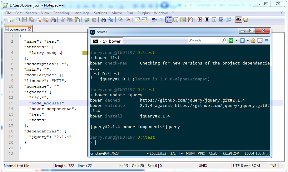The image size is (288, 172).
Task: Click the Open file toolbar icon
Action: click(x=17, y=20)
